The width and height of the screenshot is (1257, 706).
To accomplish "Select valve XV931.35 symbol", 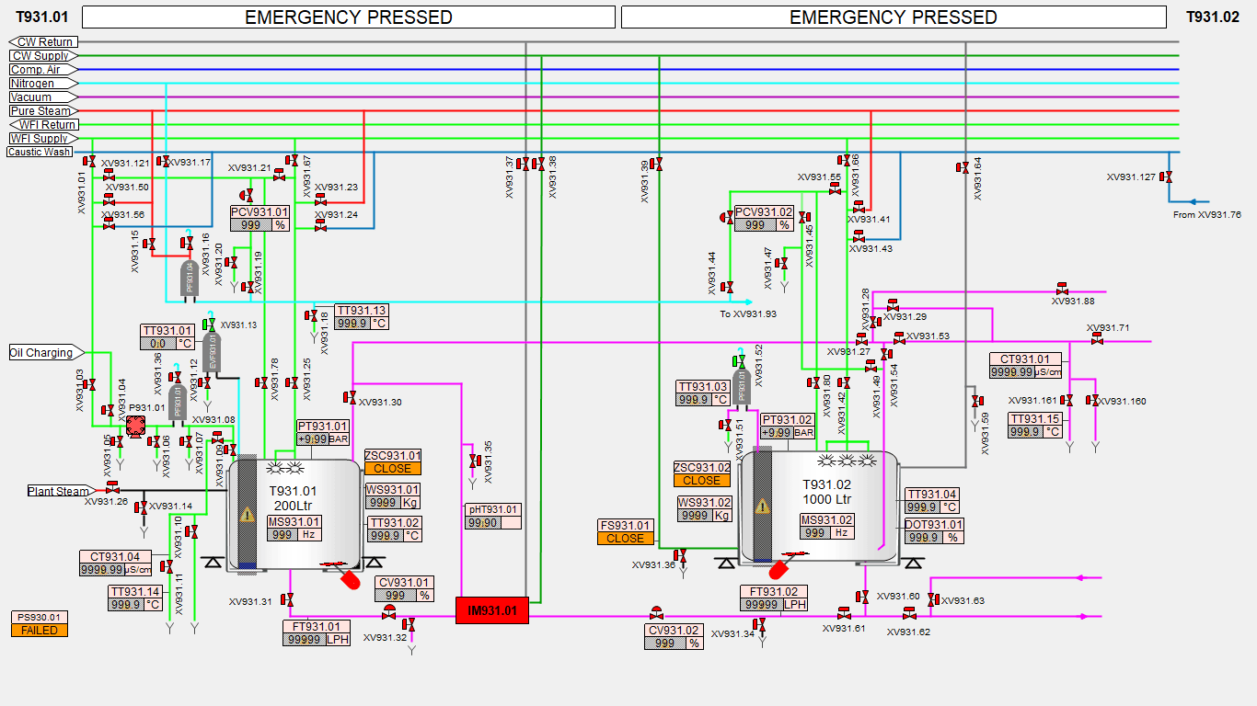I will pyautogui.click(x=475, y=460).
